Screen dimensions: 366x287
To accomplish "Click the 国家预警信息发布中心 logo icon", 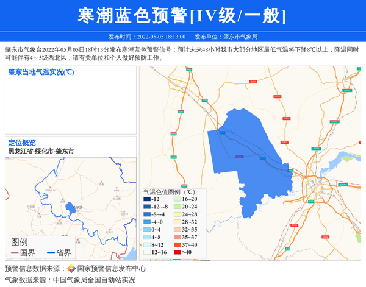I will point(71,269).
